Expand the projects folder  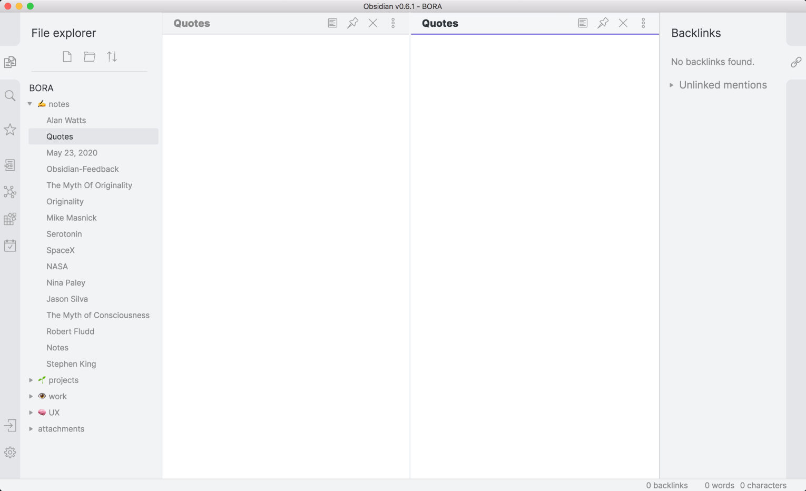point(31,380)
